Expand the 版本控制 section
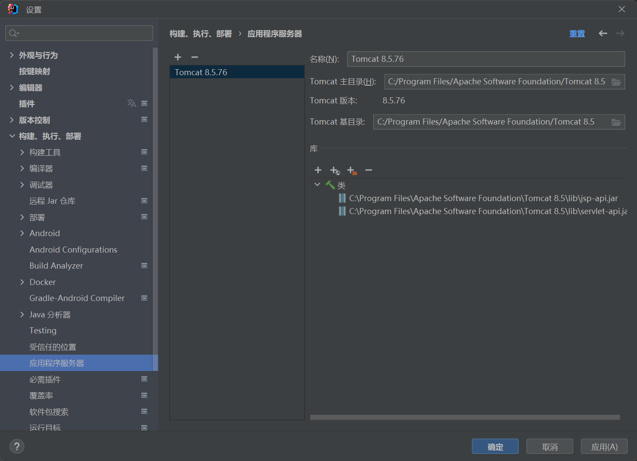The image size is (637, 461). 12,120
